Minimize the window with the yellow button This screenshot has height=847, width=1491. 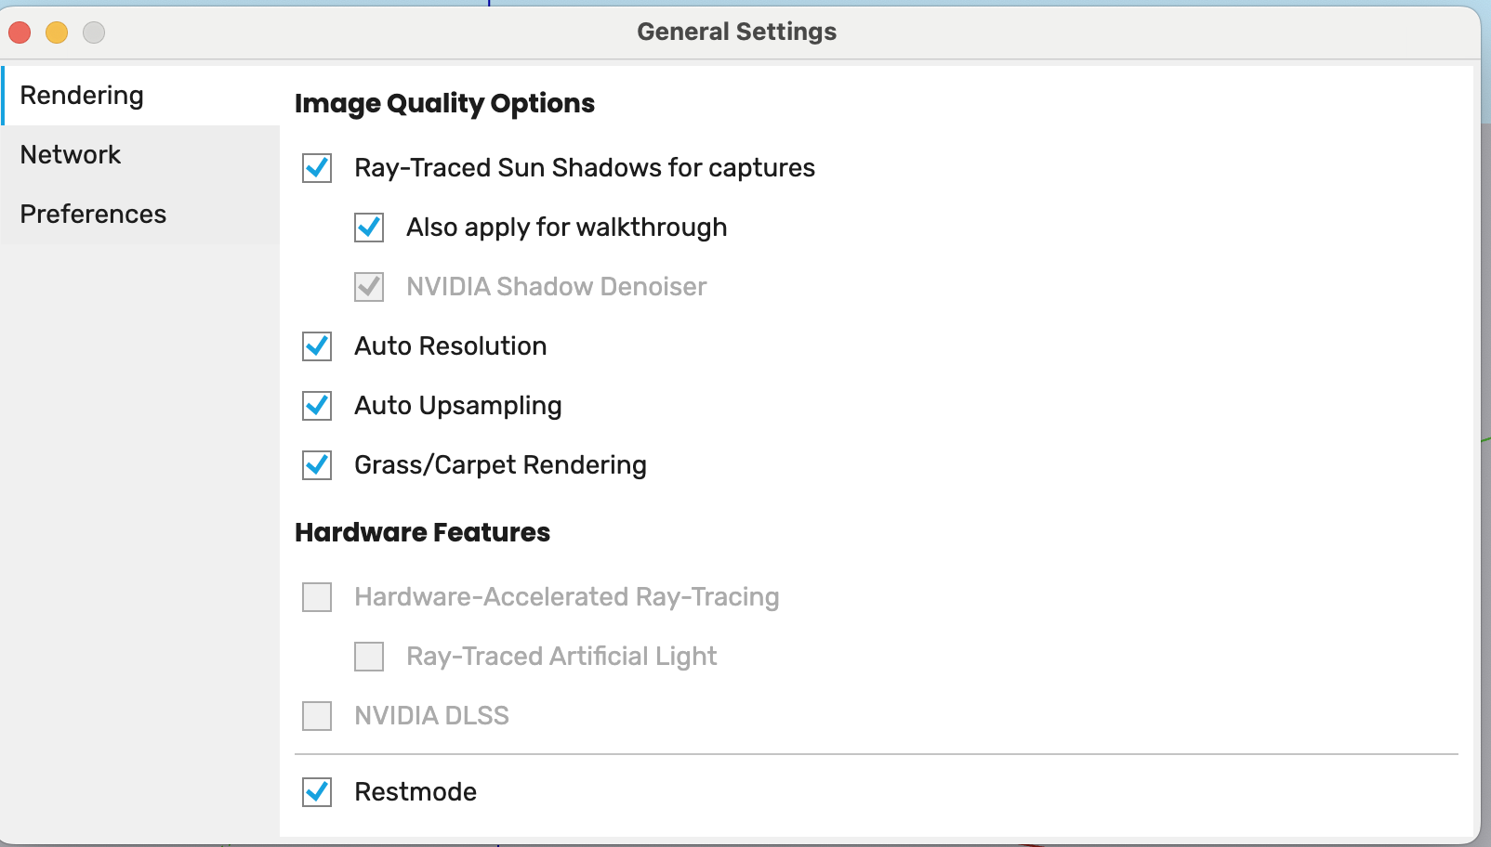point(57,33)
